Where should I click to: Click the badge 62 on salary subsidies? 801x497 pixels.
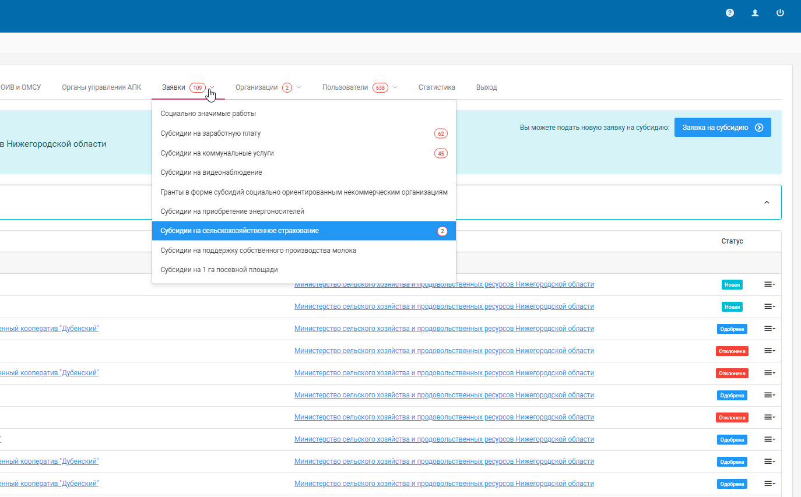click(x=440, y=134)
